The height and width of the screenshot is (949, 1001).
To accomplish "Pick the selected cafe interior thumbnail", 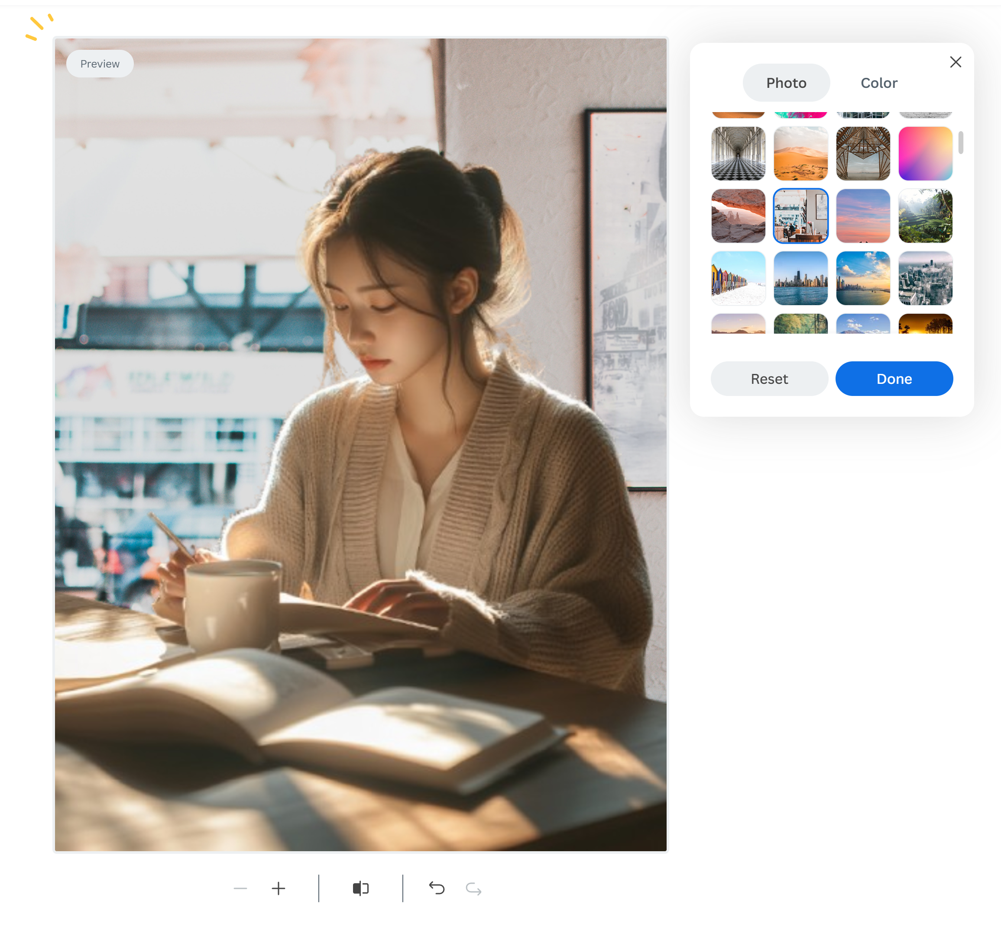I will tap(800, 216).
